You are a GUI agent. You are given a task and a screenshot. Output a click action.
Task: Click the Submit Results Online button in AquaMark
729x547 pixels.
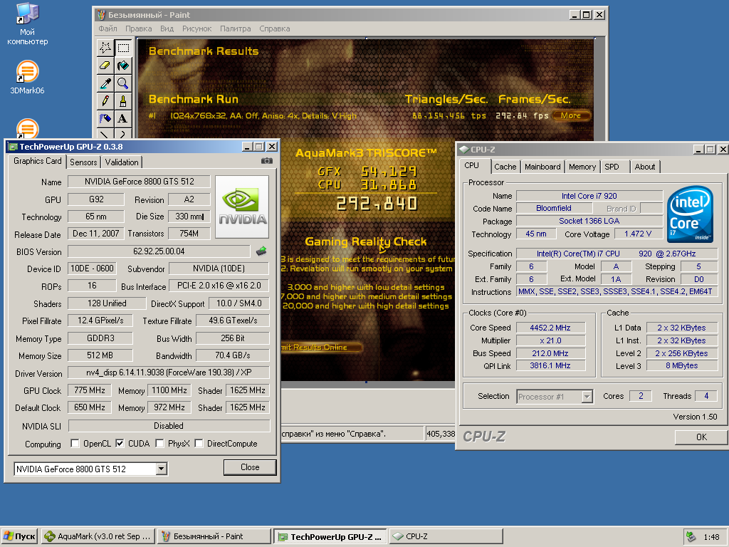[x=322, y=348]
